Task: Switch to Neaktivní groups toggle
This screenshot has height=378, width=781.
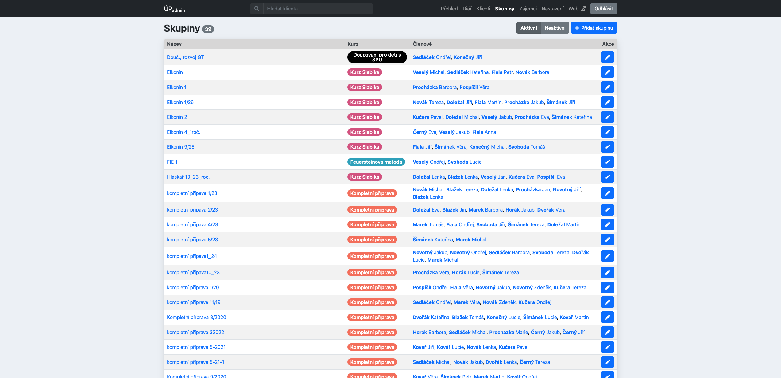Action: click(555, 28)
